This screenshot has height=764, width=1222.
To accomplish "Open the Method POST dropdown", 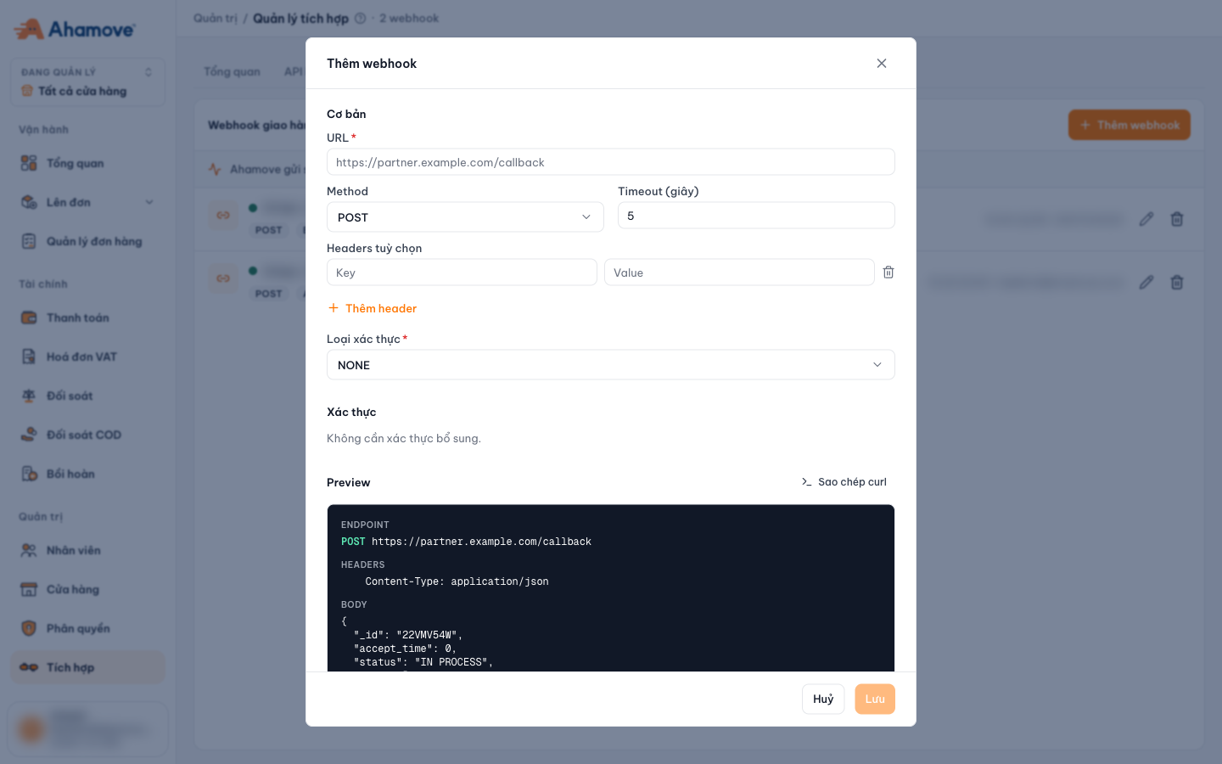I will click(465, 217).
